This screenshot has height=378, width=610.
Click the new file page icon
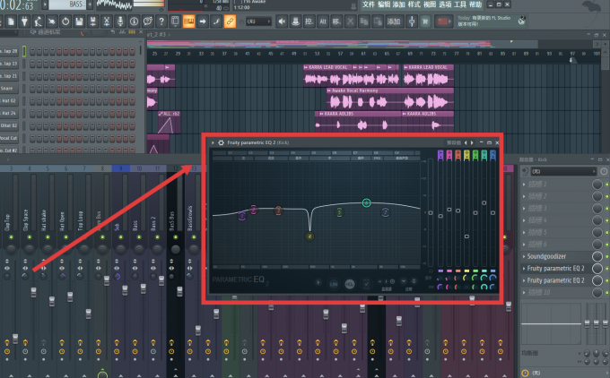tap(11, 21)
